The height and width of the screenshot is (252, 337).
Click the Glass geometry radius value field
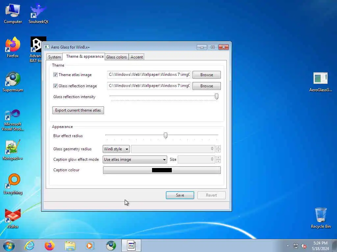click(x=173, y=149)
